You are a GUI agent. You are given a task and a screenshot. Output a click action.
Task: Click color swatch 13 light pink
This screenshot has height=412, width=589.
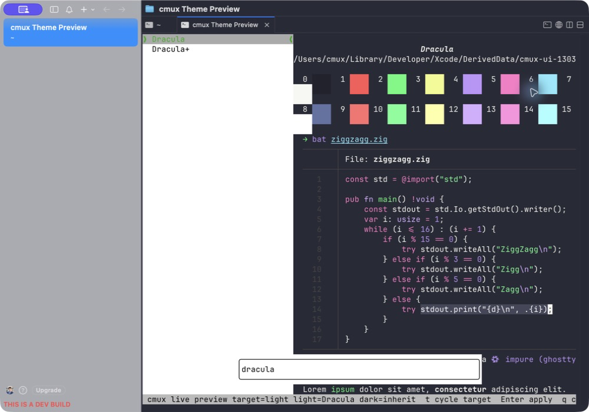[x=510, y=114]
